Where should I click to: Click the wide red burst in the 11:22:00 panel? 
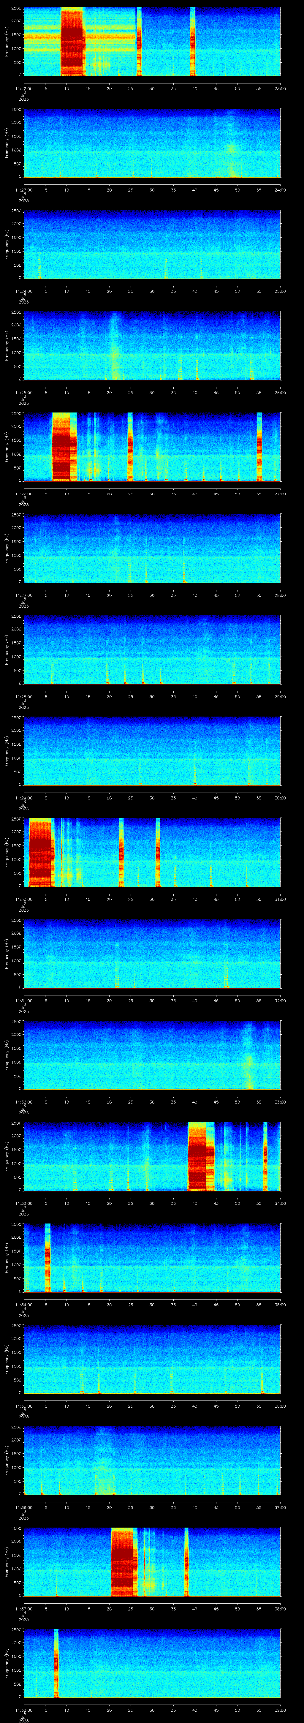[72, 42]
